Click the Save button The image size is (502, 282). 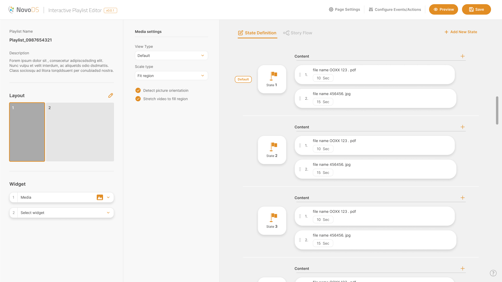pyautogui.click(x=476, y=9)
